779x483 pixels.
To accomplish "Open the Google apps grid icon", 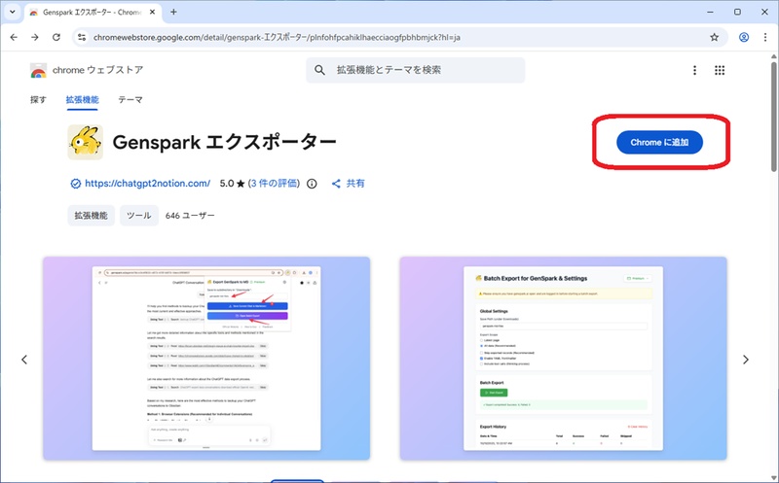I will click(x=720, y=70).
